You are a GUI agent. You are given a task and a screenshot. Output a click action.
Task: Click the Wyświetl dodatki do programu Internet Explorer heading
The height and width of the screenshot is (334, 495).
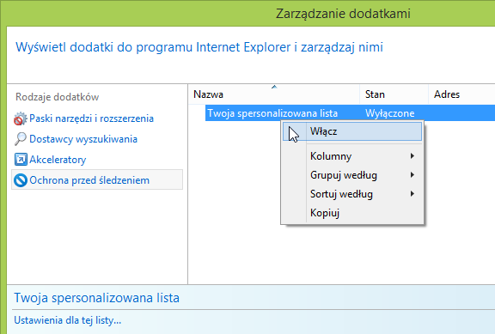(x=199, y=47)
